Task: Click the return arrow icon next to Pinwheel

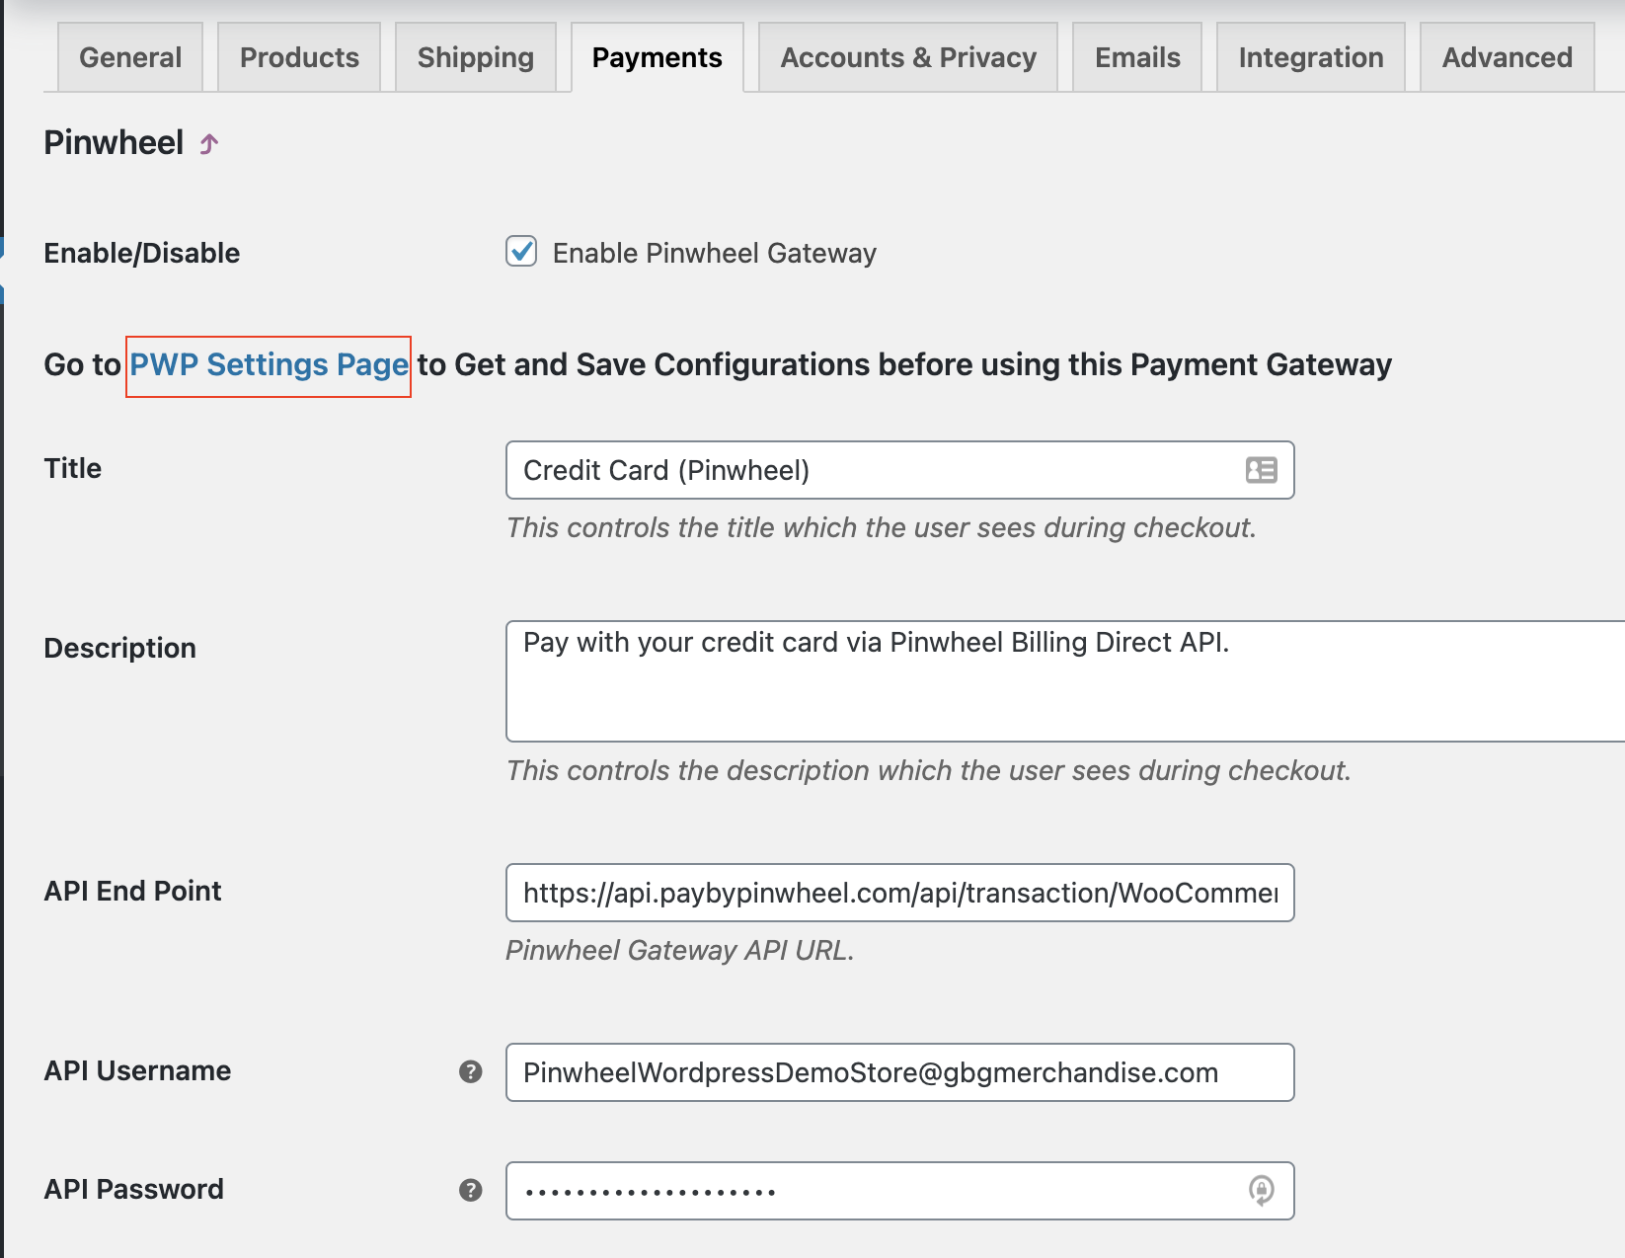Action: pos(208,144)
